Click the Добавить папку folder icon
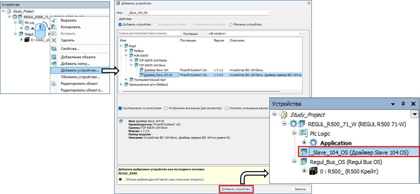 pos(54,64)
